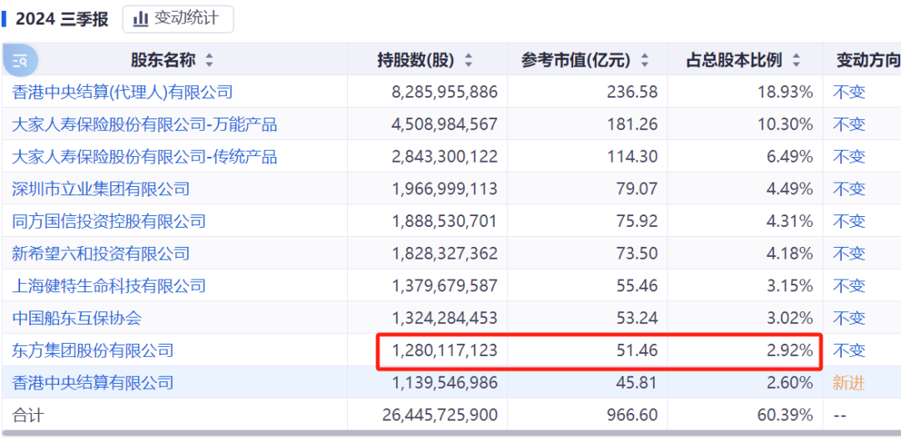Click the 3.15% share ratio cell
Viewport: 901px width, 443px height.
(789, 285)
